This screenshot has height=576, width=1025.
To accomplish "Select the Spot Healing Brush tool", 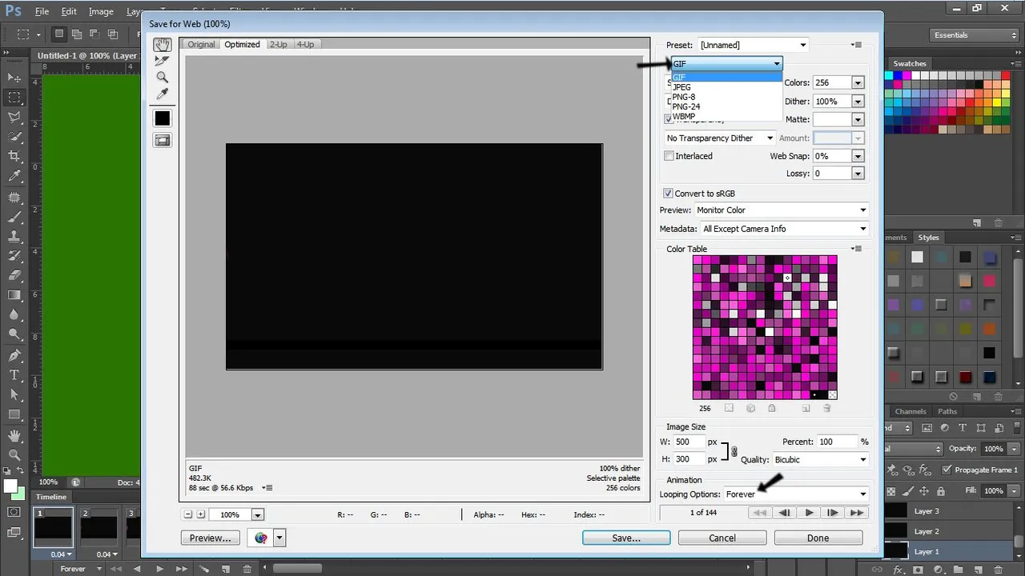I will coord(14,197).
